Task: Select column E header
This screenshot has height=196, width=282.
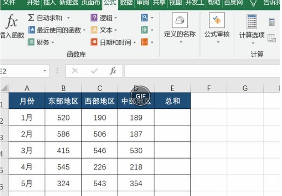Action: click(172, 88)
